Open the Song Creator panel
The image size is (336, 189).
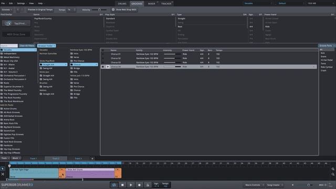coord(274,185)
